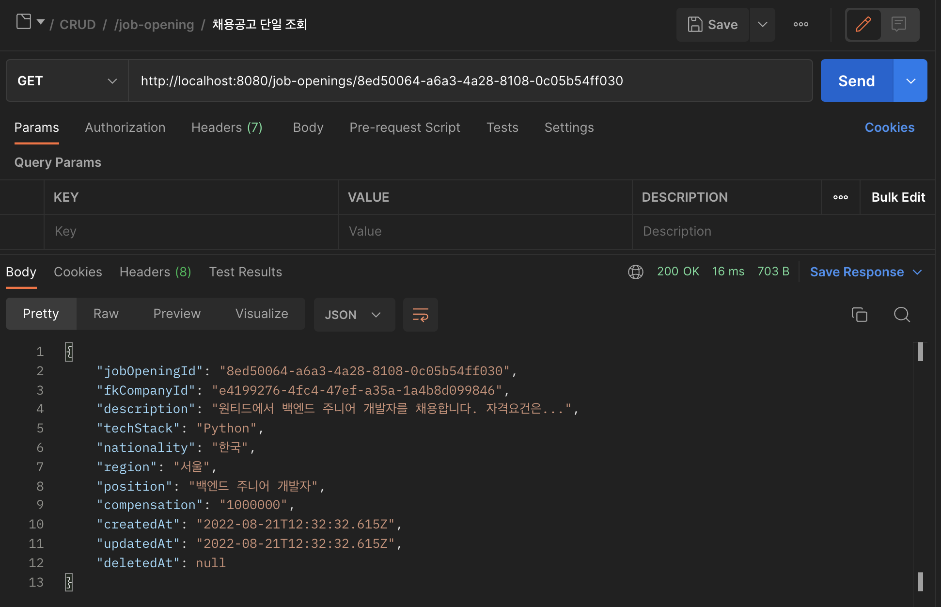Screen dimensions: 941x607
Task: Send the request
Action: [x=857, y=81]
